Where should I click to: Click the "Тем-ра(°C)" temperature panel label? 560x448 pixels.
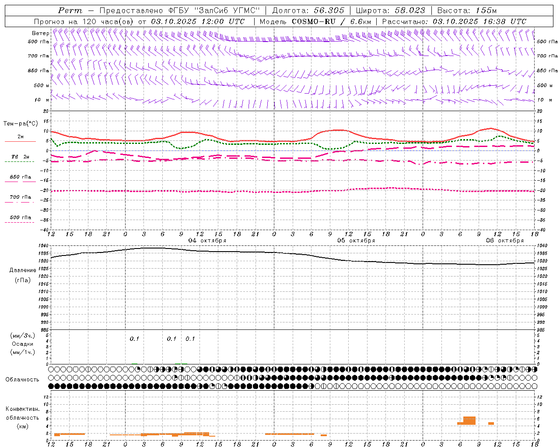coord(21,124)
